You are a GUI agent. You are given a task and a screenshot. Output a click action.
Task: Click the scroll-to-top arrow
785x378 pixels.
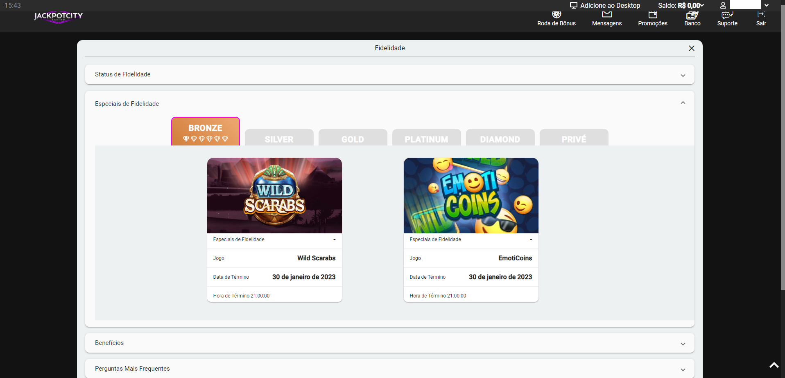[x=774, y=365]
